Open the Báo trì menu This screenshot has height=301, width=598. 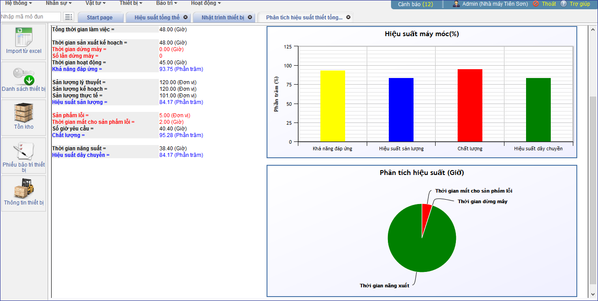click(166, 3)
